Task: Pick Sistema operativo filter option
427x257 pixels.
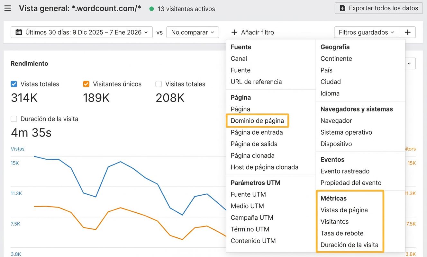Action: (x=346, y=132)
